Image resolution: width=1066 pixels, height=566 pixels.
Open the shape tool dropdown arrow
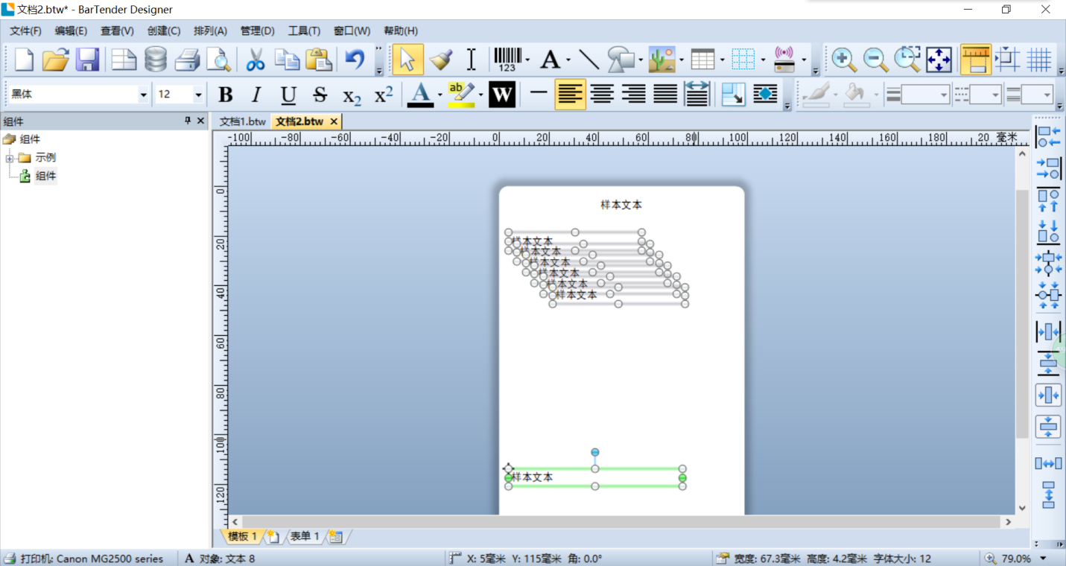641,60
